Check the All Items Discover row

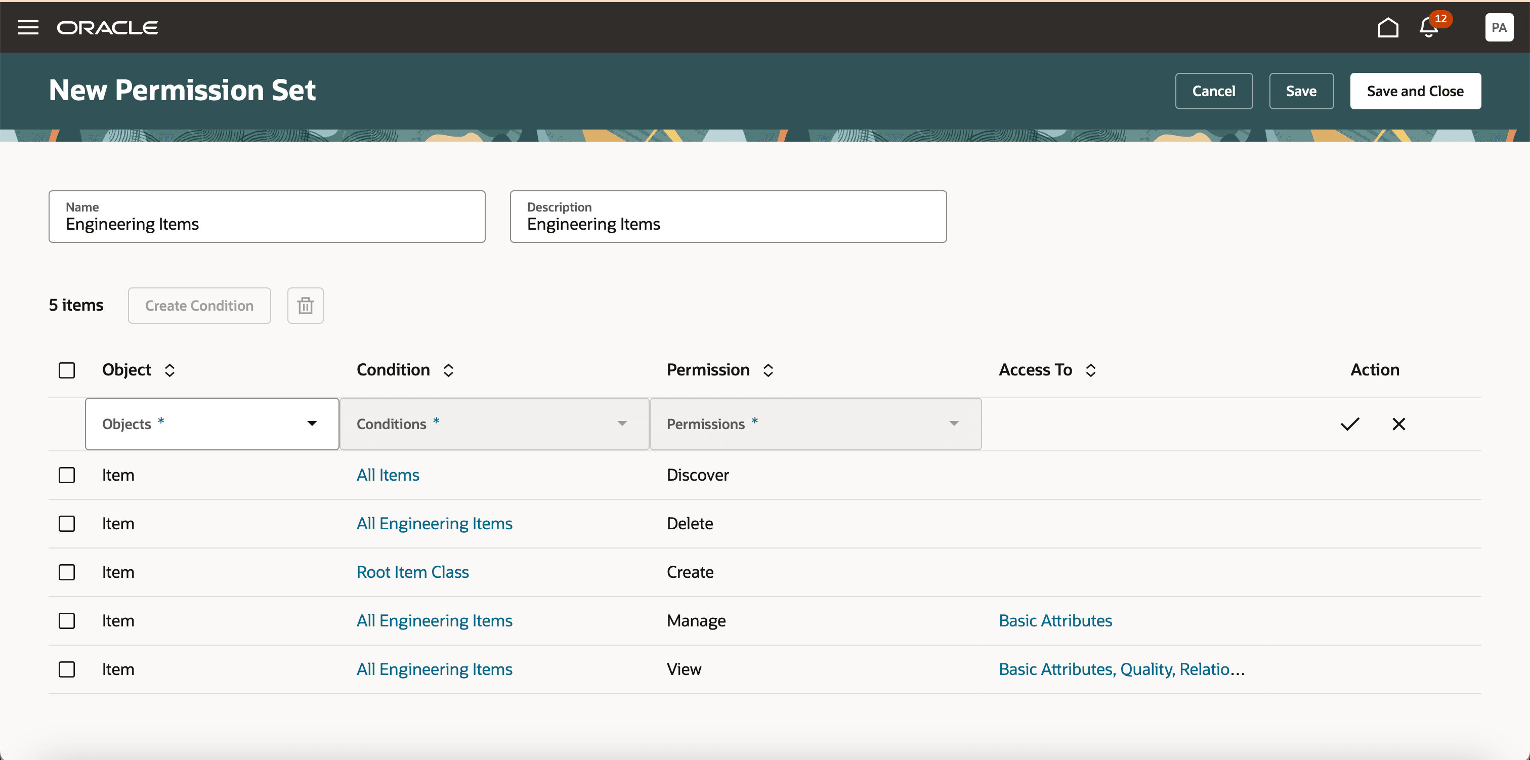tap(66, 475)
